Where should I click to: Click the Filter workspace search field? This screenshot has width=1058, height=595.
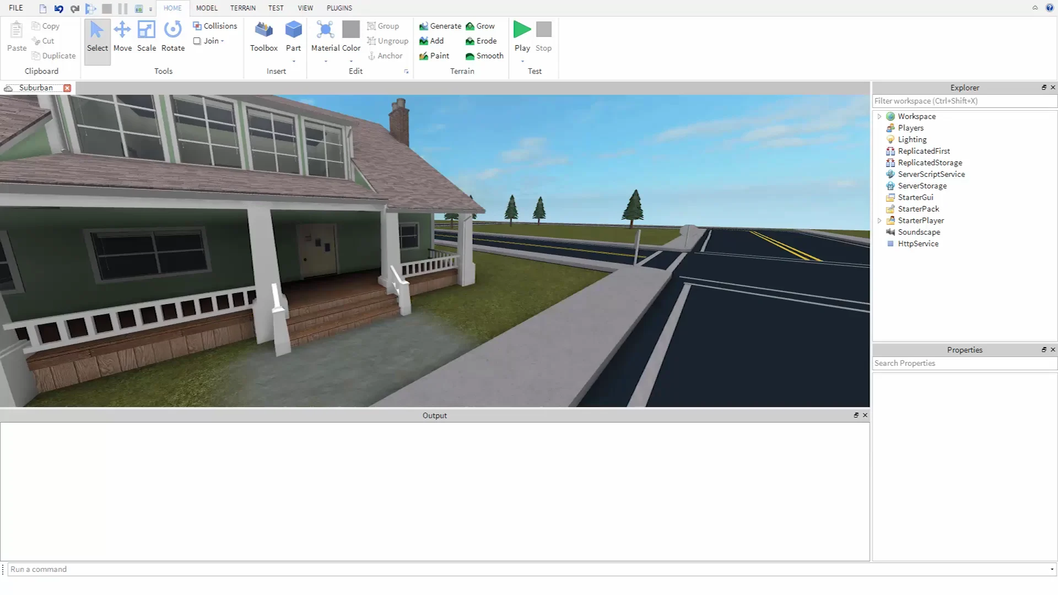(x=964, y=101)
